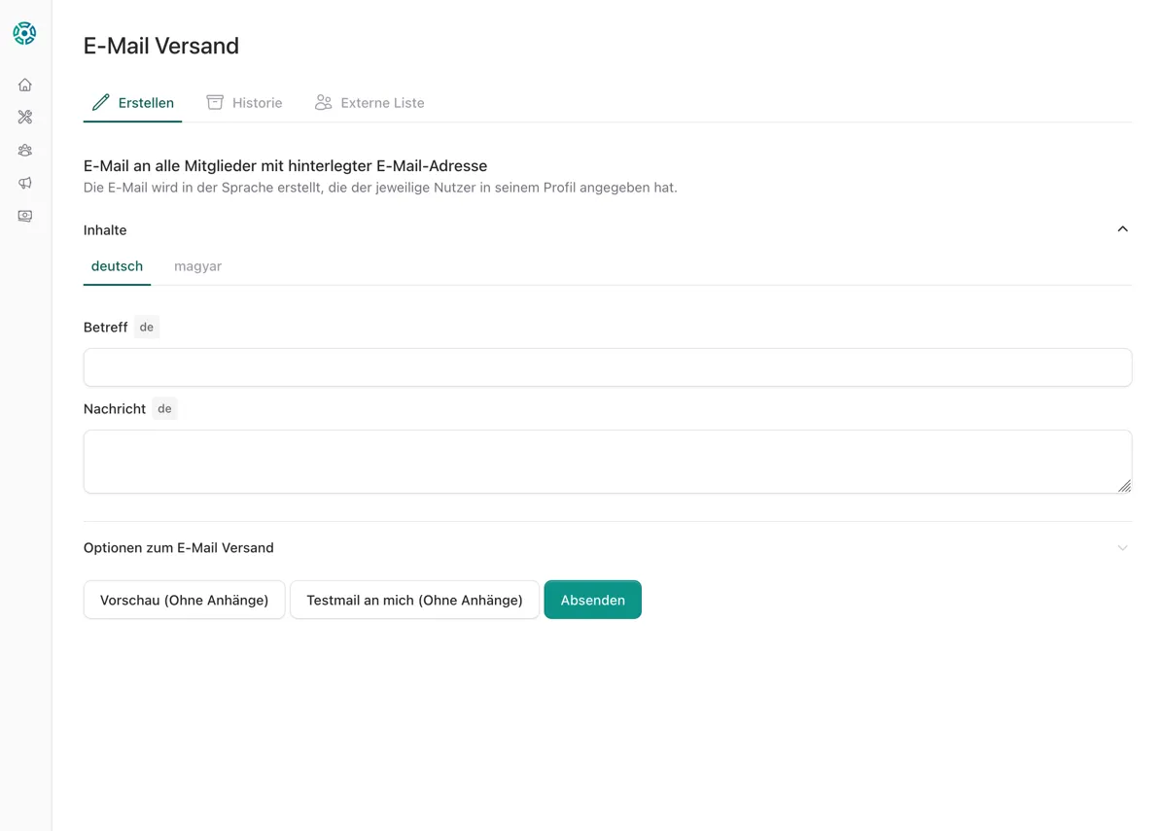Send a test mail via Testmail an mich
Image resolution: width=1160 pixels, height=831 pixels.
(414, 600)
